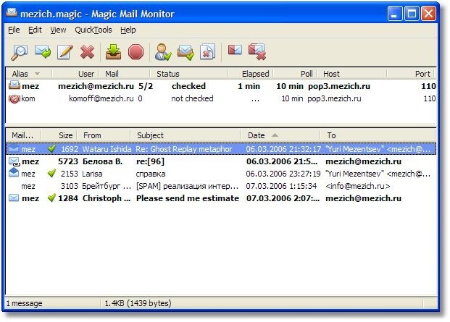
Task: Open the Help menu
Action: (x=128, y=30)
